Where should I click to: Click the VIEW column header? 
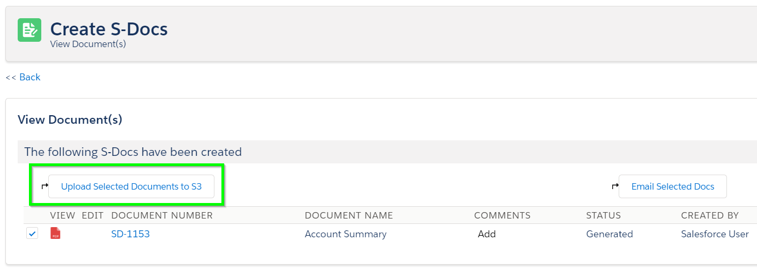click(x=63, y=215)
